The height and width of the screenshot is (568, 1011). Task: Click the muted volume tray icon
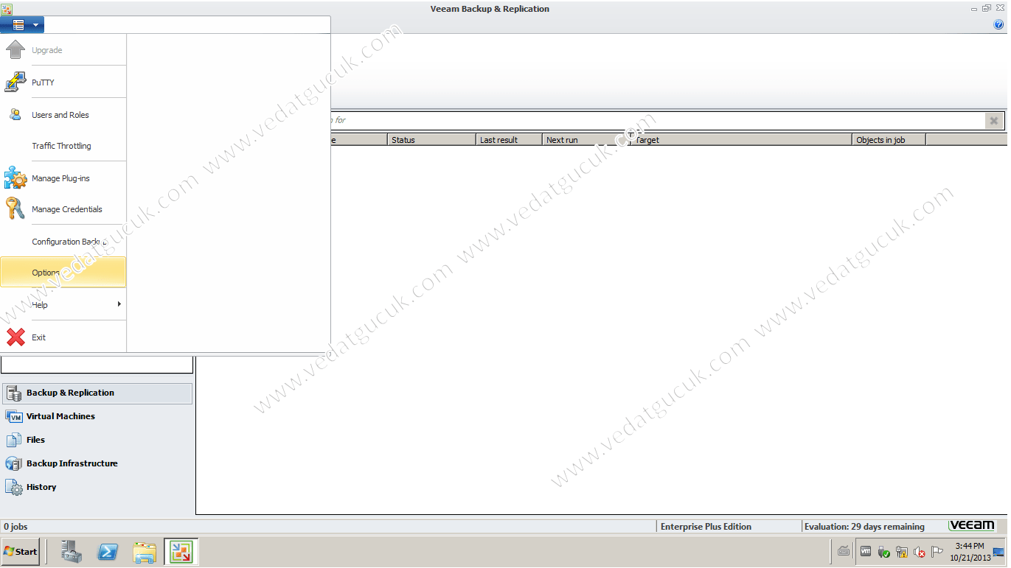(919, 552)
